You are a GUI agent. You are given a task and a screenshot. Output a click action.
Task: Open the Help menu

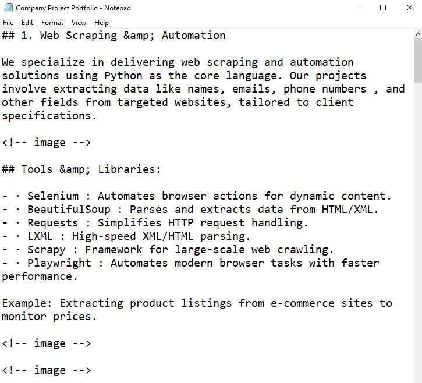pos(101,23)
